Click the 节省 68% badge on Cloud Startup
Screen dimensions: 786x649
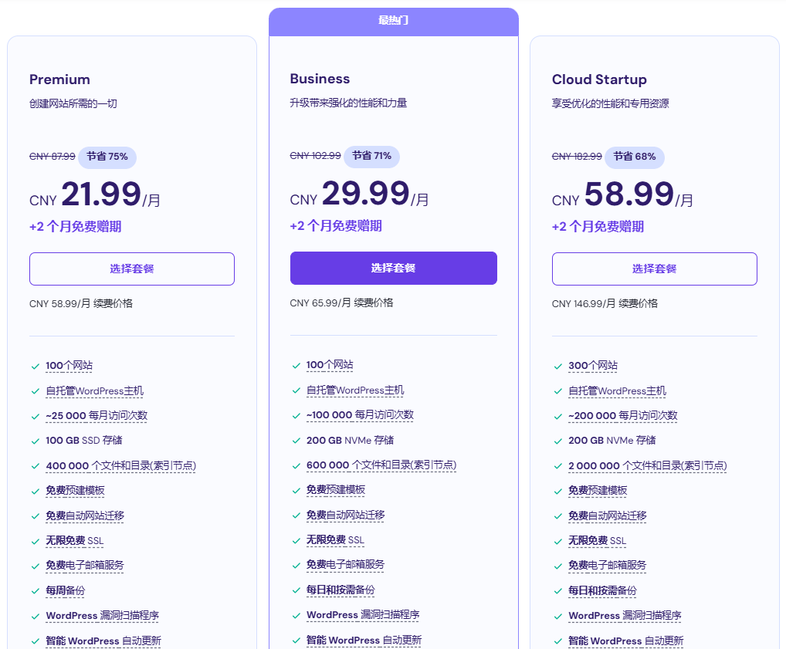(635, 157)
